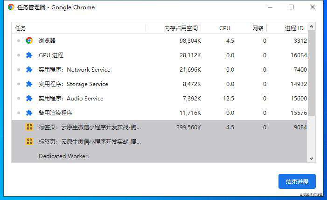Click process ID 9084

[x=300, y=127]
